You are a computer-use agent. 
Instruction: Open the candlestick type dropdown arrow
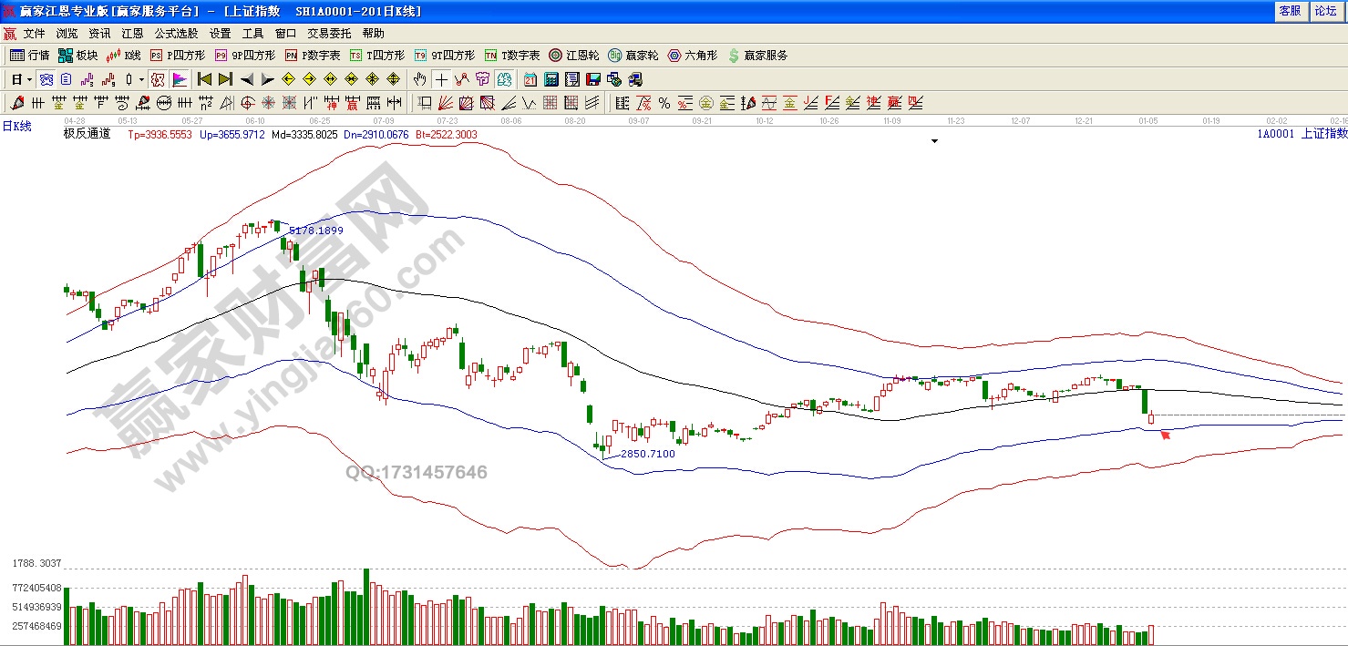[x=141, y=79]
